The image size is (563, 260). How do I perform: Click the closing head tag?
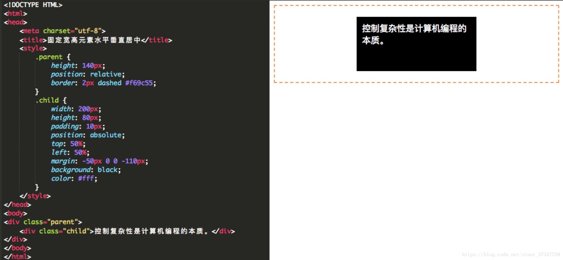coord(17,205)
